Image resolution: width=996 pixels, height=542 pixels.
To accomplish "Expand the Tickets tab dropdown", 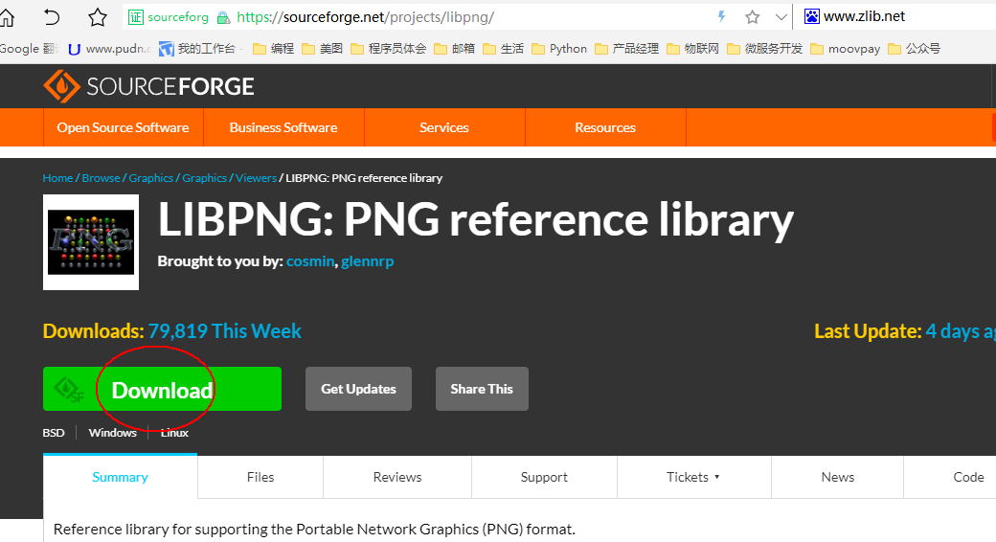I will (693, 477).
